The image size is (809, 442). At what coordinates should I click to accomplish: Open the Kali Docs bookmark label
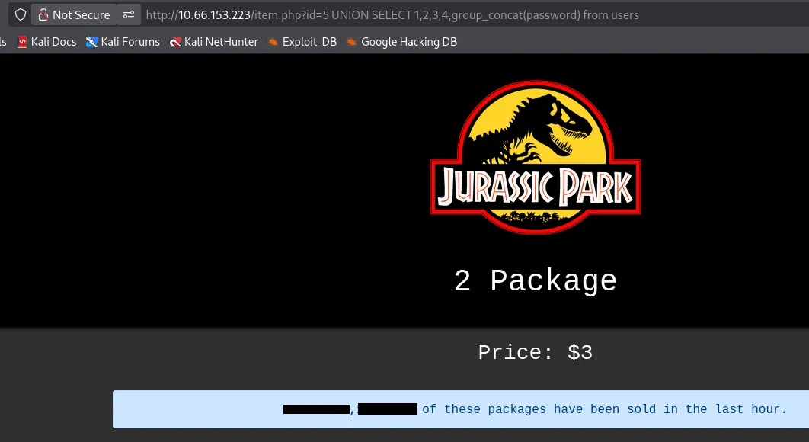tap(53, 42)
